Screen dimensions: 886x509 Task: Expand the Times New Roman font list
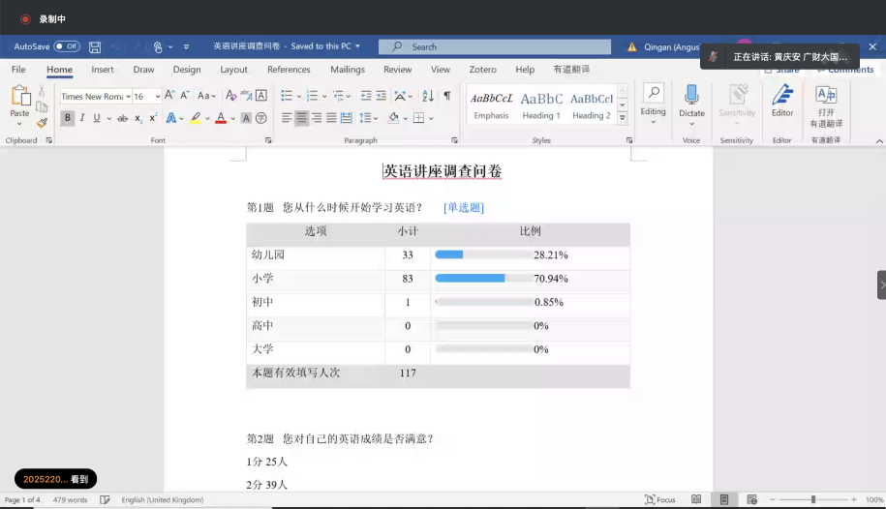(127, 97)
